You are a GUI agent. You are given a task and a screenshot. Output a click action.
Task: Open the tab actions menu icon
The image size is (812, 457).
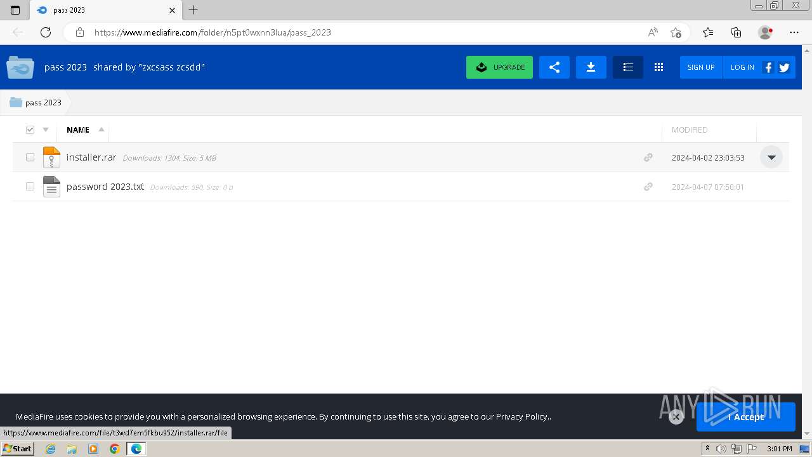click(15, 10)
